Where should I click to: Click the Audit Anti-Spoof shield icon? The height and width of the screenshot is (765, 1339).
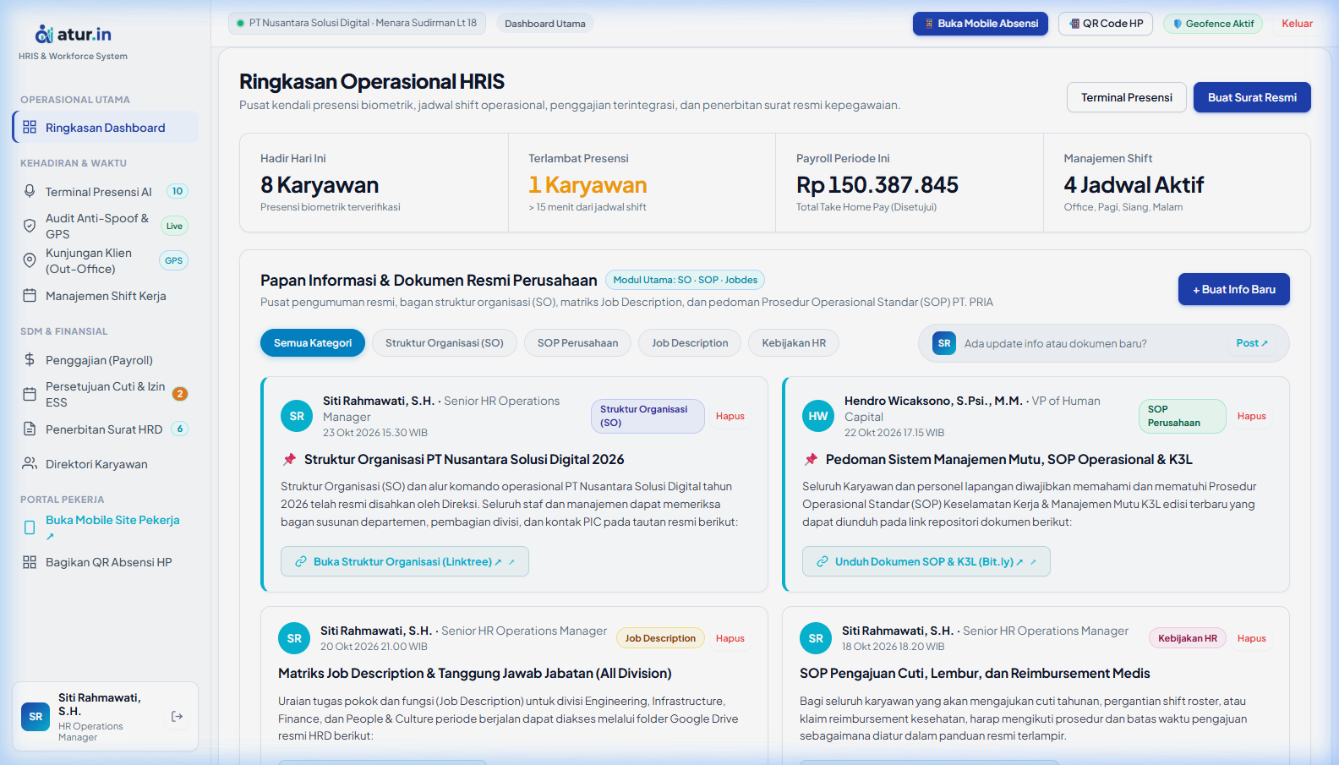click(x=30, y=226)
